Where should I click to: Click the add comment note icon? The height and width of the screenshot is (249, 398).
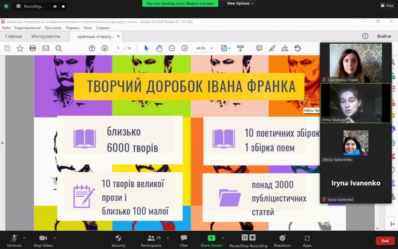tap(259, 48)
